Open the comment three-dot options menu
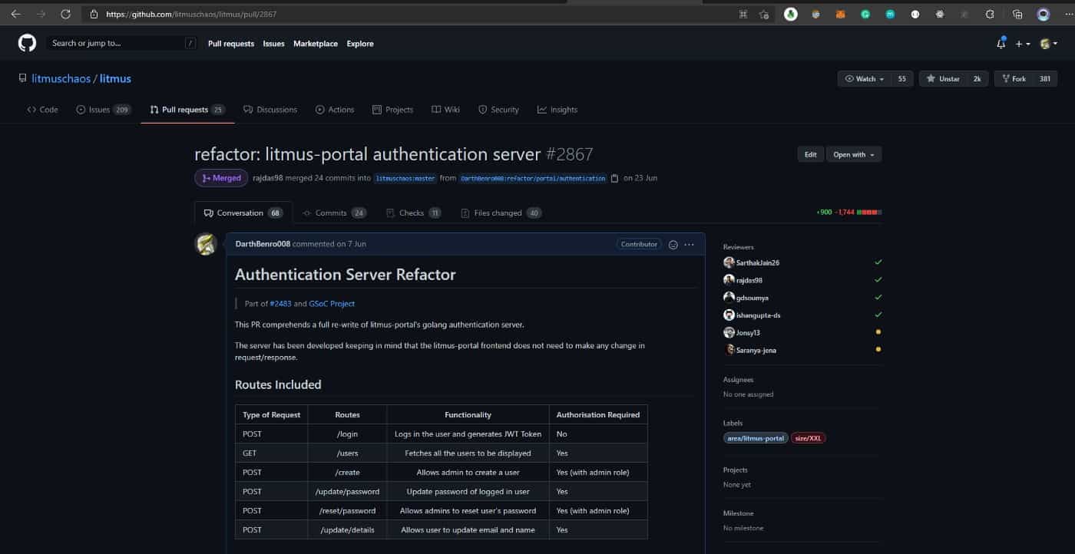 pos(689,244)
